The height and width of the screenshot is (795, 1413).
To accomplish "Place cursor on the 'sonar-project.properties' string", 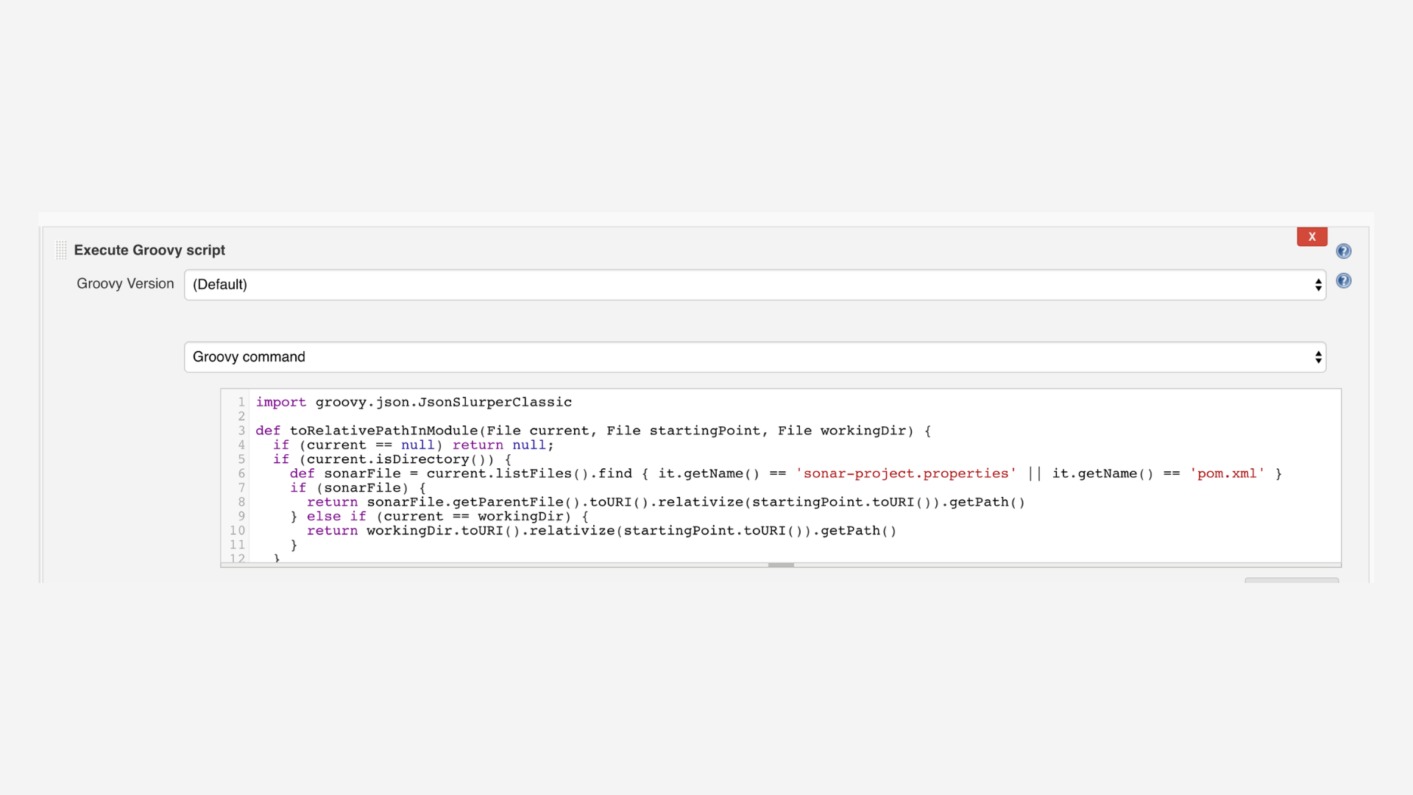I will pyautogui.click(x=905, y=473).
